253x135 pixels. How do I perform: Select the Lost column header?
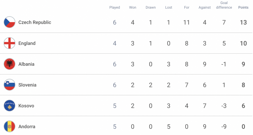[169, 8]
